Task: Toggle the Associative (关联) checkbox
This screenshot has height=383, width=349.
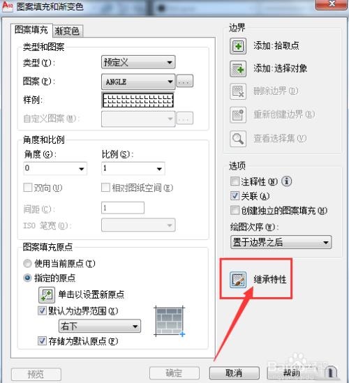Action: click(235, 196)
